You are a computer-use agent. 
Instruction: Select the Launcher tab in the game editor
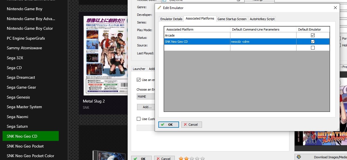tap(139, 69)
